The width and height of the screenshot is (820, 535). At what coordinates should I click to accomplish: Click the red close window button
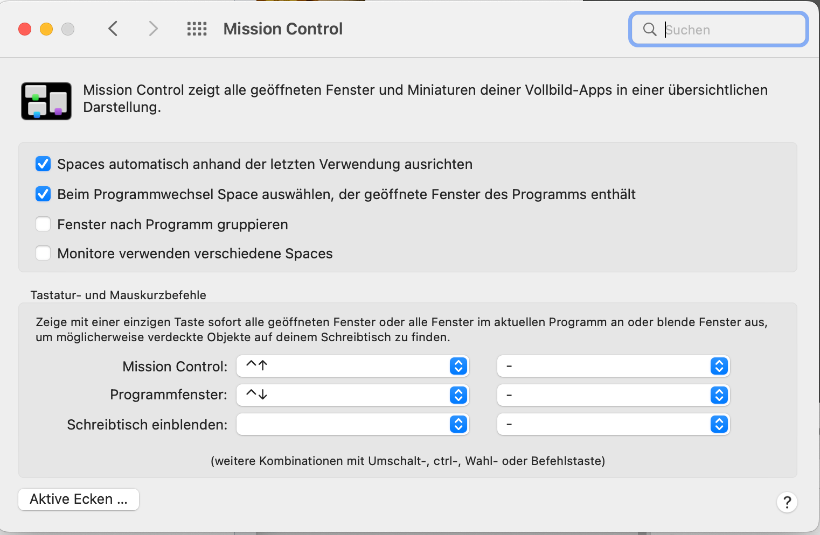click(25, 29)
